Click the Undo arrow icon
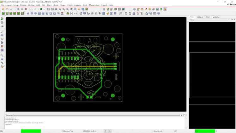 [x=30, y=9]
